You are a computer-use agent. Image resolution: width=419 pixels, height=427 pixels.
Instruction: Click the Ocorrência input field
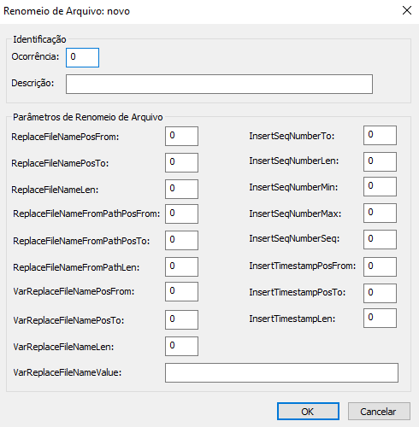pyautogui.click(x=82, y=57)
